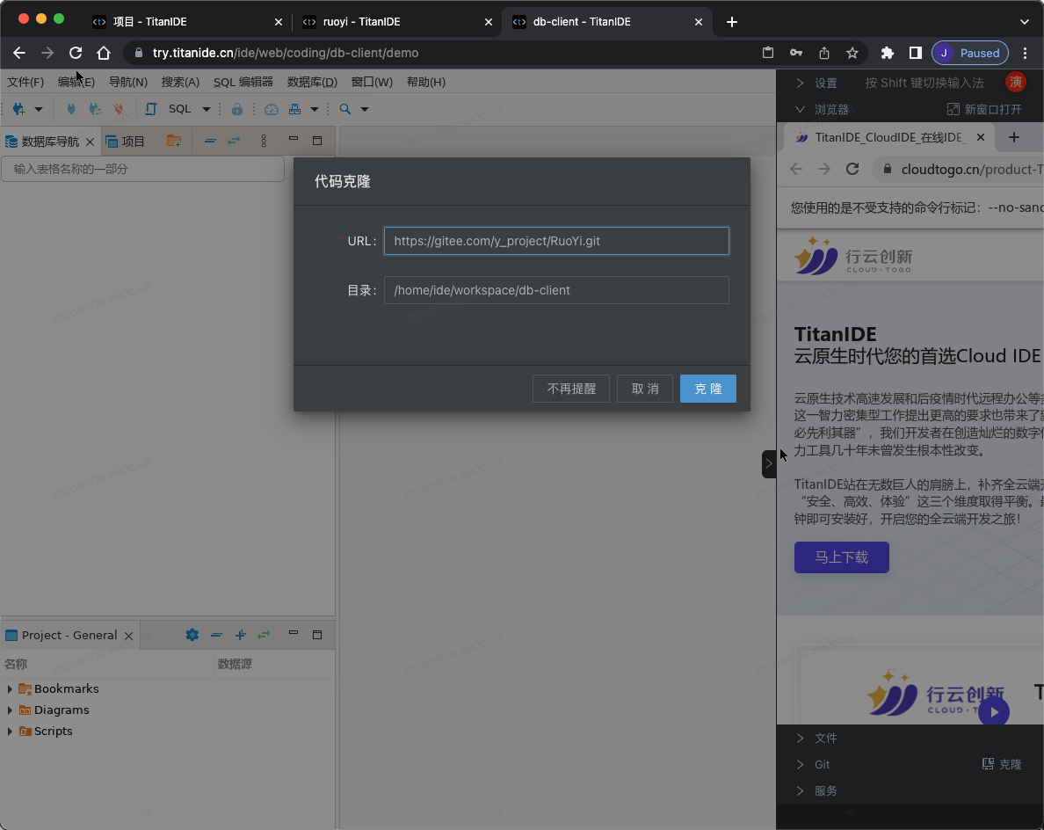1044x830 pixels.
Task: Click the URL input field in clone dialog
Action: click(556, 241)
